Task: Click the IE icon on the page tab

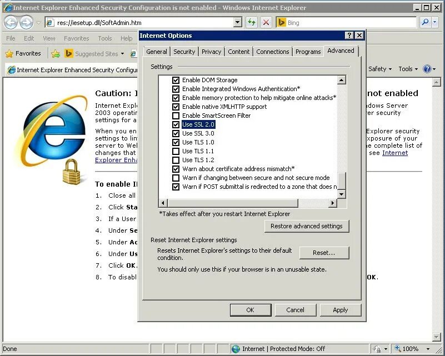Action: click(11, 70)
